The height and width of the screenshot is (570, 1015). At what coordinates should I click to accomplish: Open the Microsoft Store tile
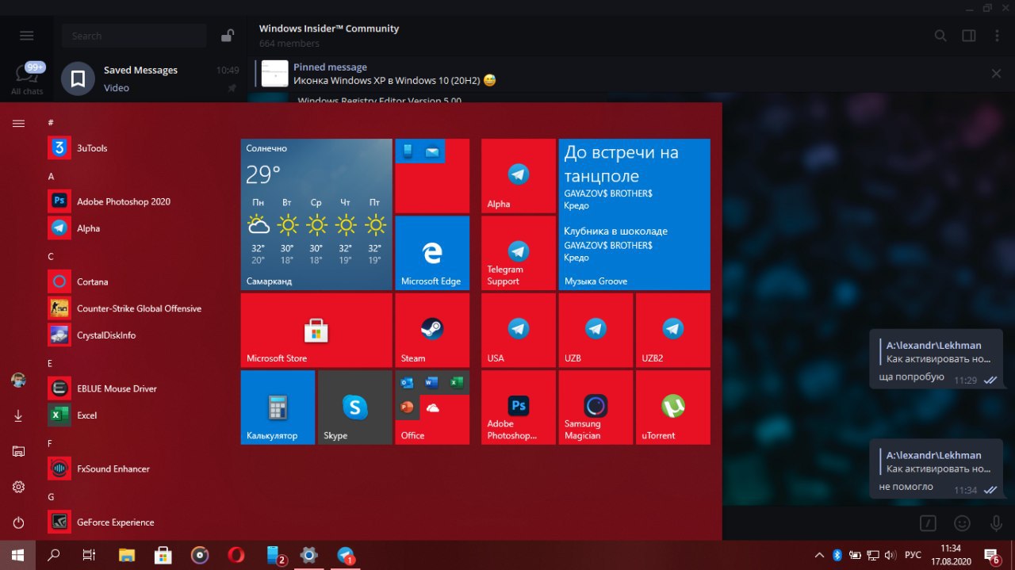coord(316,330)
